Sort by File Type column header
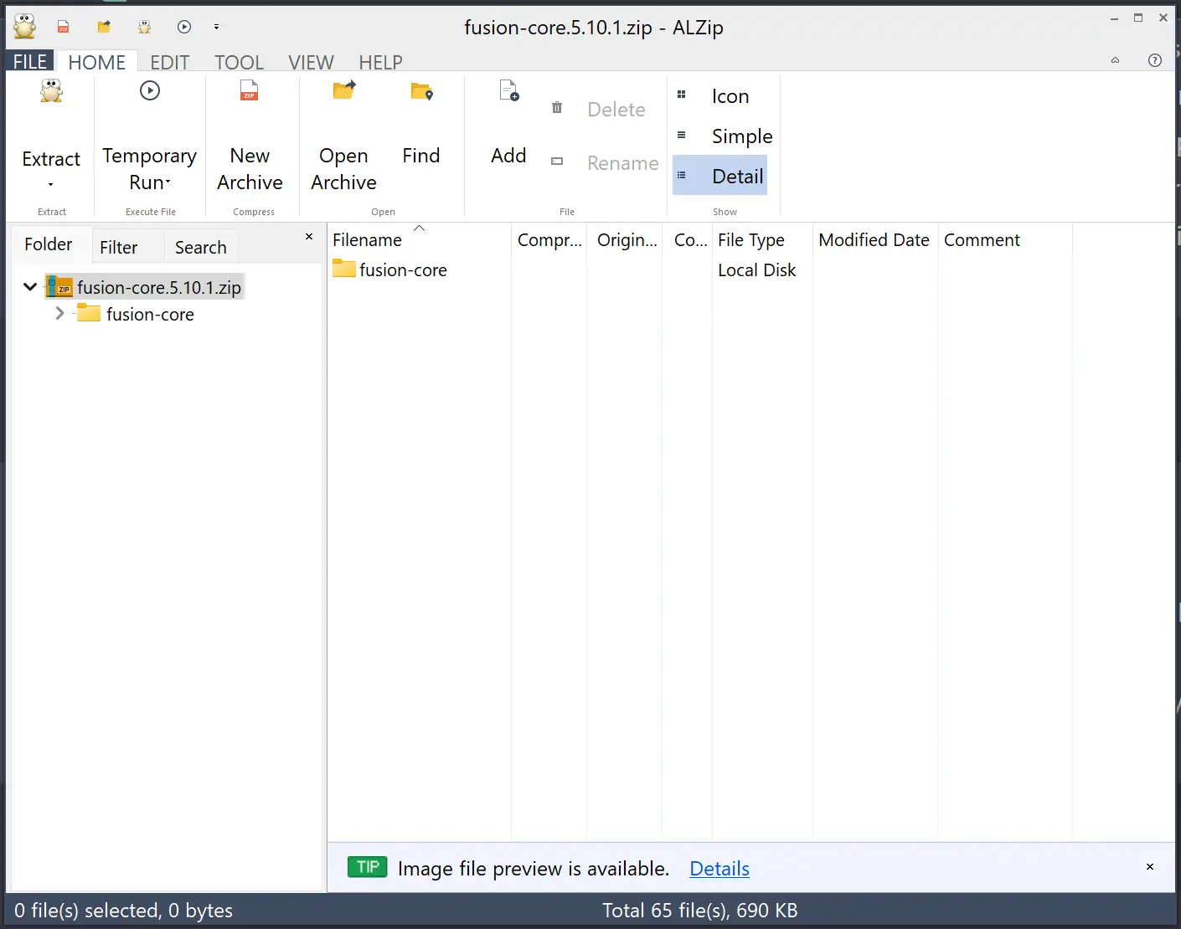The width and height of the screenshot is (1181, 929). [763, 240]
